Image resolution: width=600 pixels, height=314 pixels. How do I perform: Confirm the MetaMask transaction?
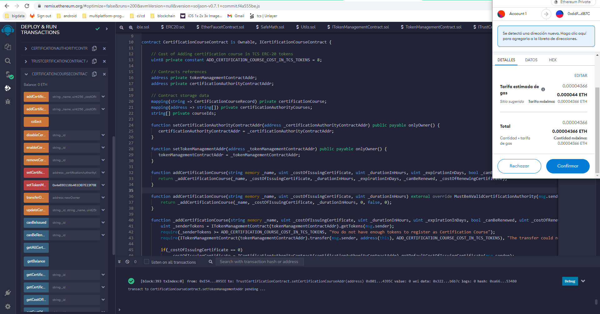tap(568, 166)
